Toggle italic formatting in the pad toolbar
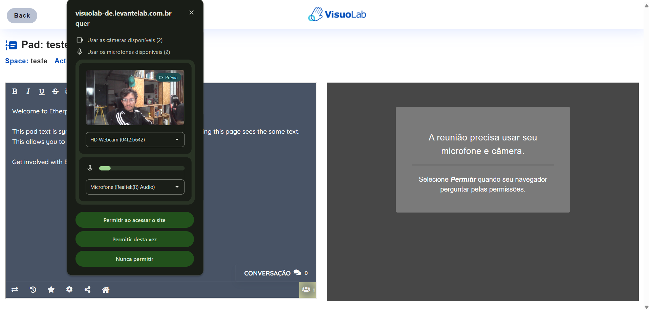This screenshot has width=649, height=310. coord(28,91)
